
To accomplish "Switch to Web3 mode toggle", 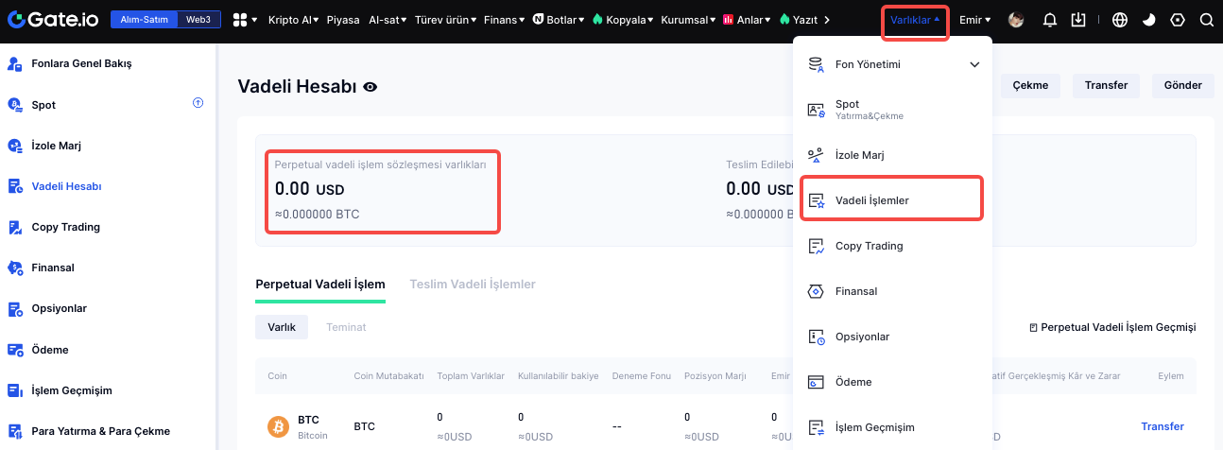I will point(198,20).
